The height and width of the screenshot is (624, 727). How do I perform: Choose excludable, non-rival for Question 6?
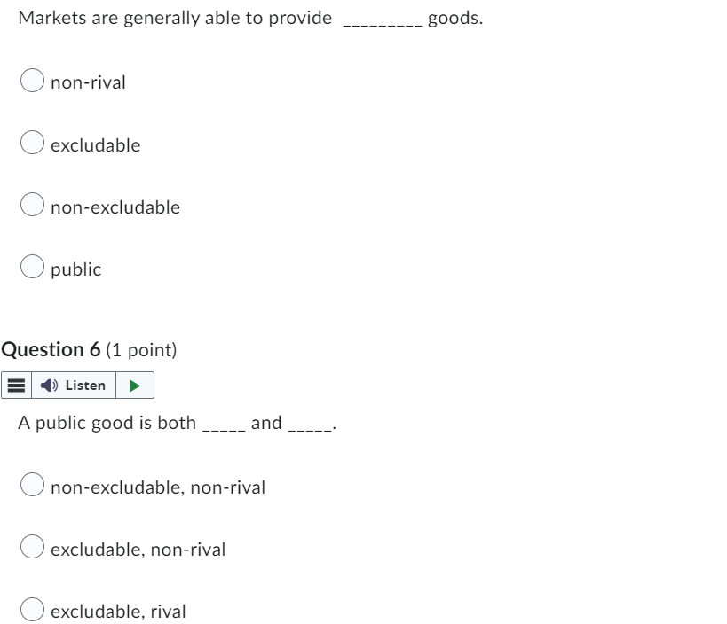32,549
